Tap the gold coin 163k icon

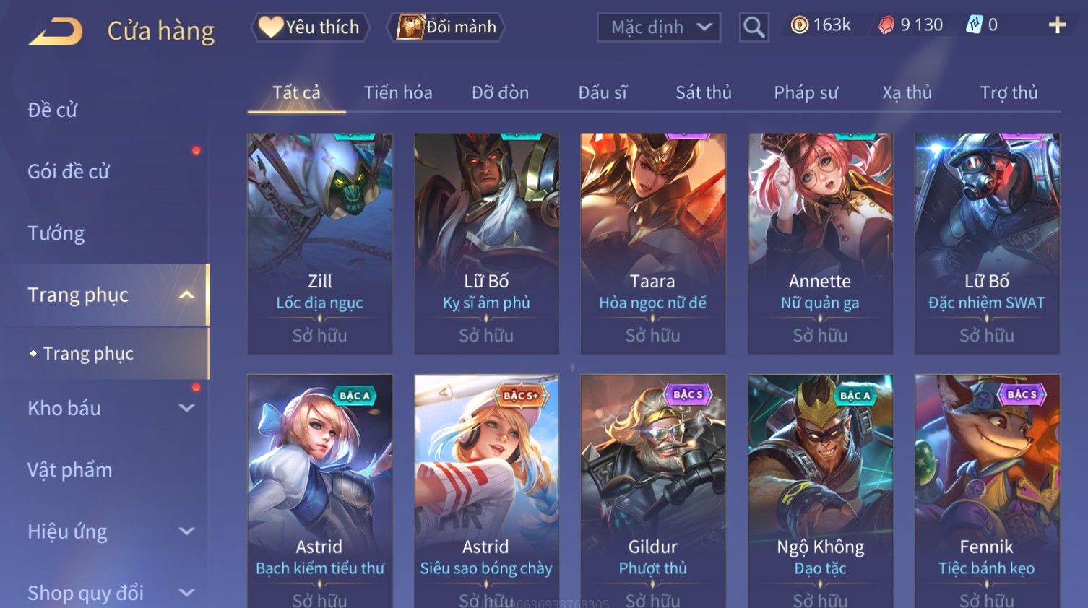point(799,25)
